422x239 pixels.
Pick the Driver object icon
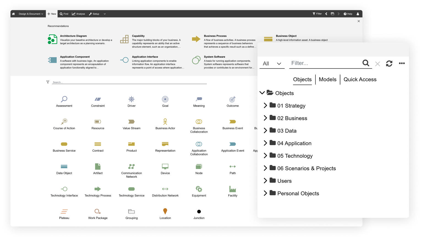(x=131, y=99)
